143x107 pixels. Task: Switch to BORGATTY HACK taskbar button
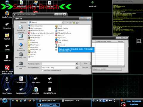(49, 105)
